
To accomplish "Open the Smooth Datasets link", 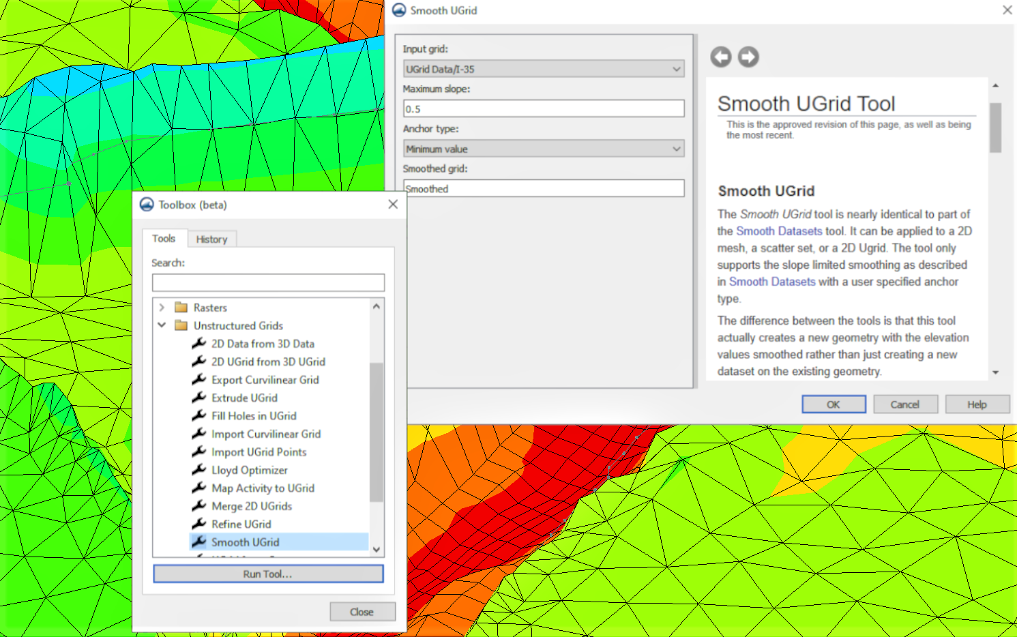I will pos(779,231).
